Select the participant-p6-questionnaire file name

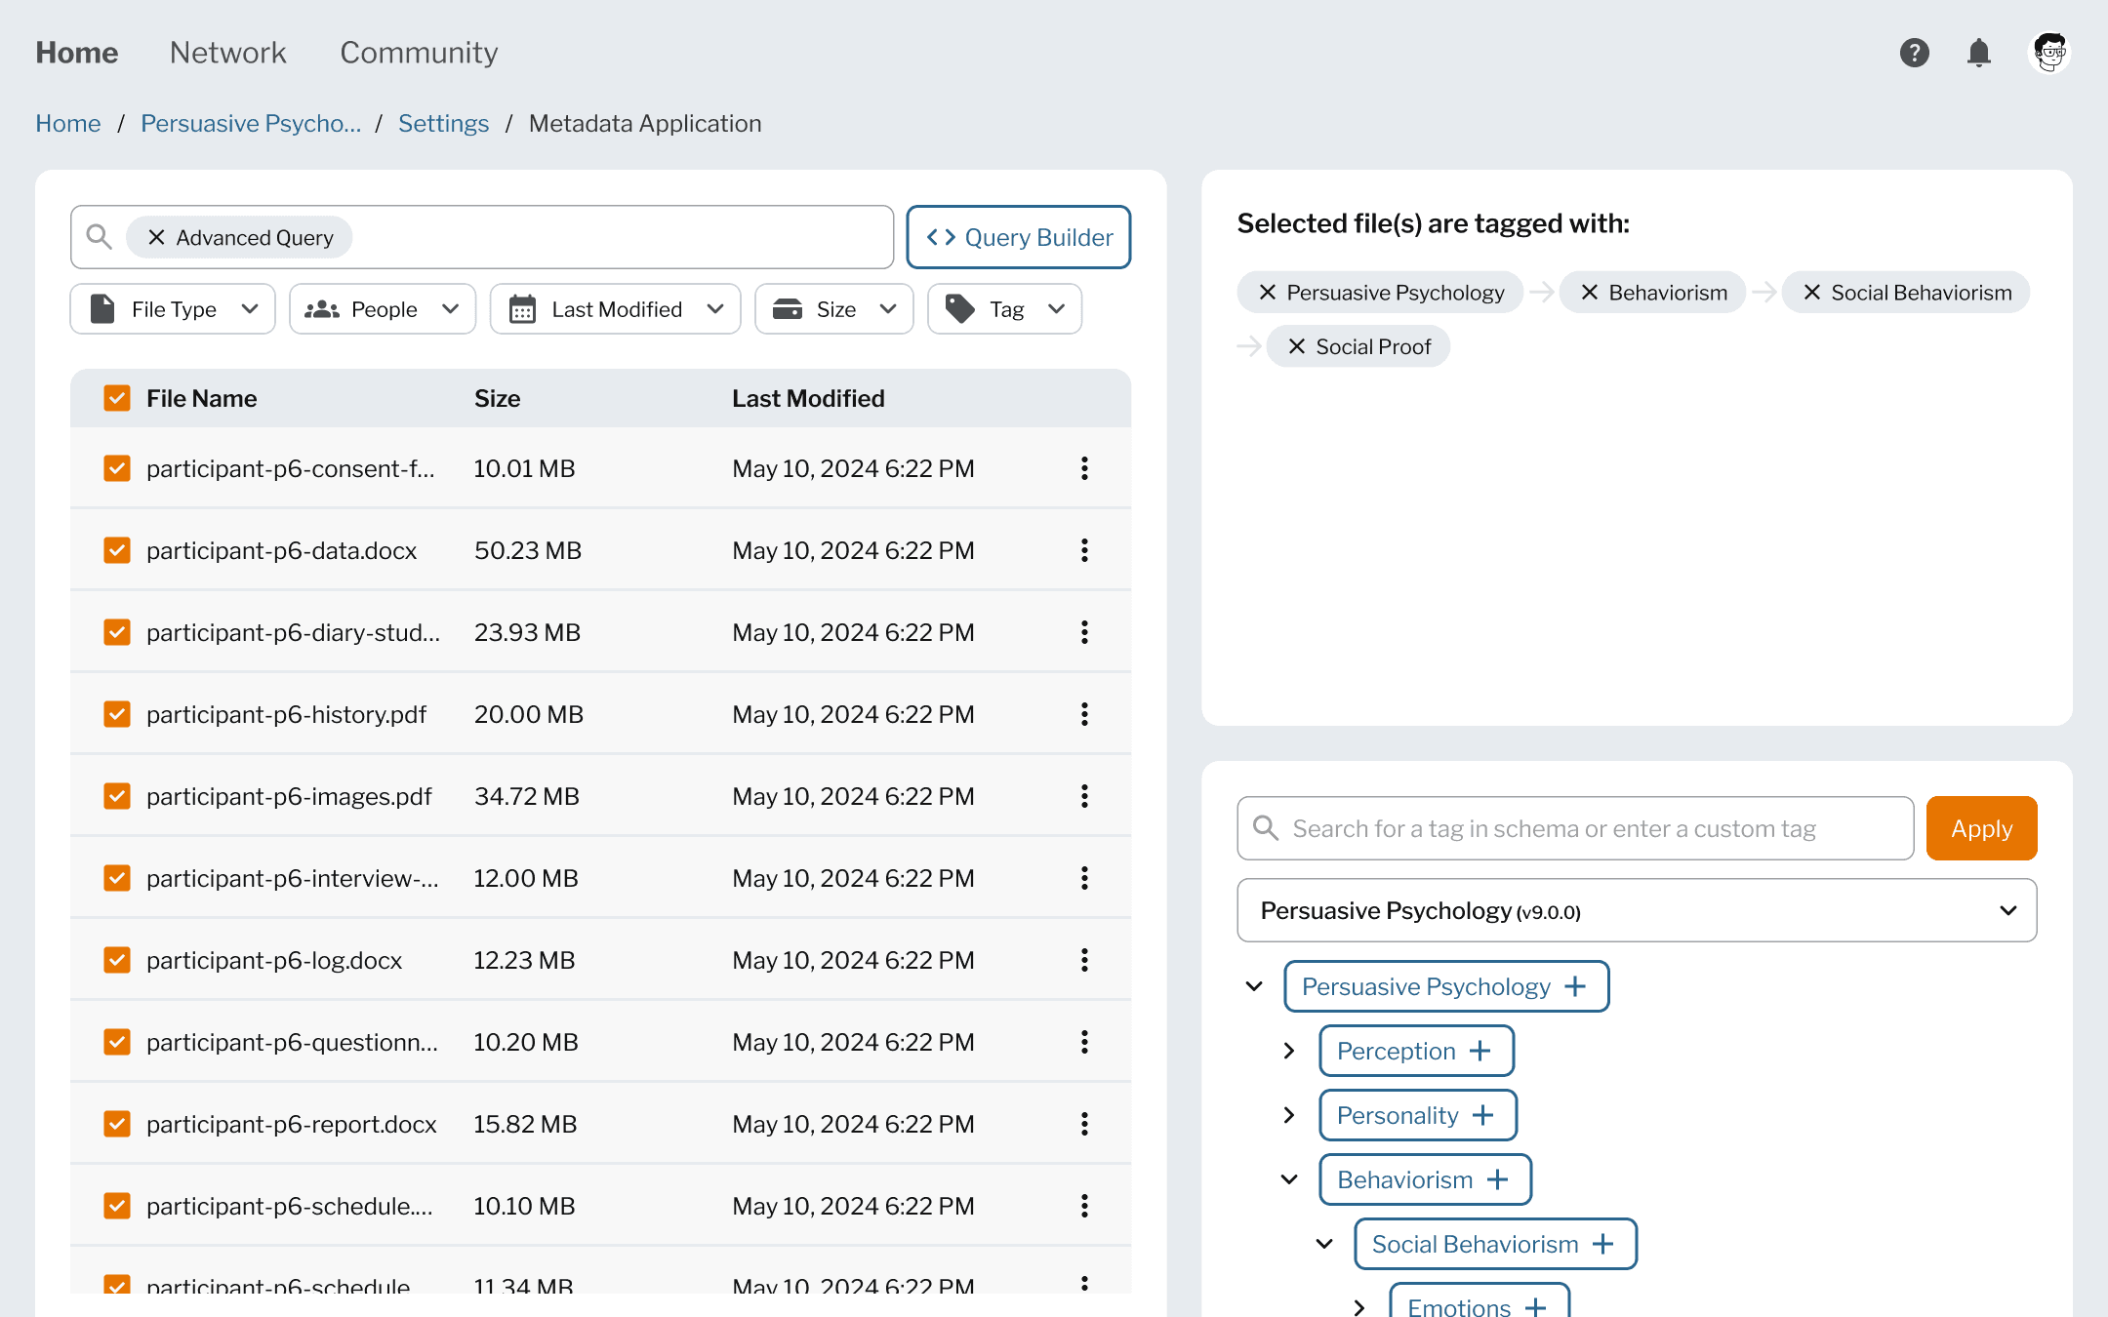(292, 1042)
